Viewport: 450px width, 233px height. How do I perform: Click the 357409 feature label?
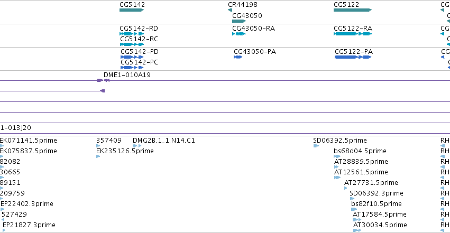[109, 141]
